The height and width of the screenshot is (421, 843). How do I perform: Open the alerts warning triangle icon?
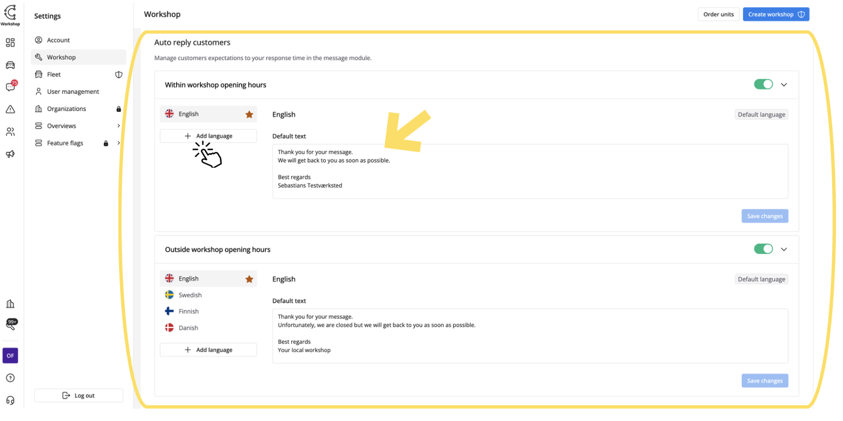click(10, 109)
